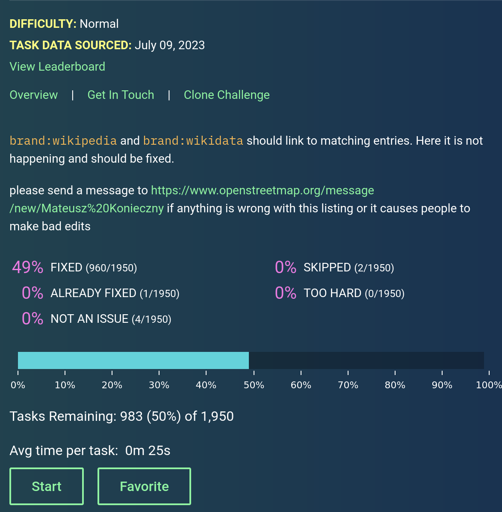Click the Tasks Remaining count text
The height and width of the screenshot is (512, 502).
click(x=121, y=416)
